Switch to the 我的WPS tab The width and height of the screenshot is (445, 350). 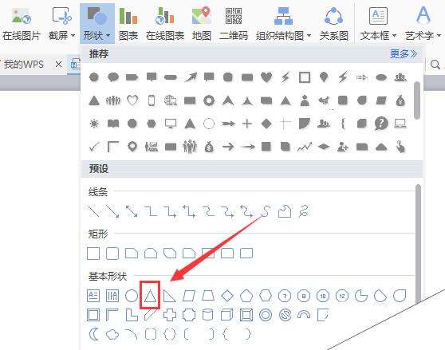[x=24, y=65]
